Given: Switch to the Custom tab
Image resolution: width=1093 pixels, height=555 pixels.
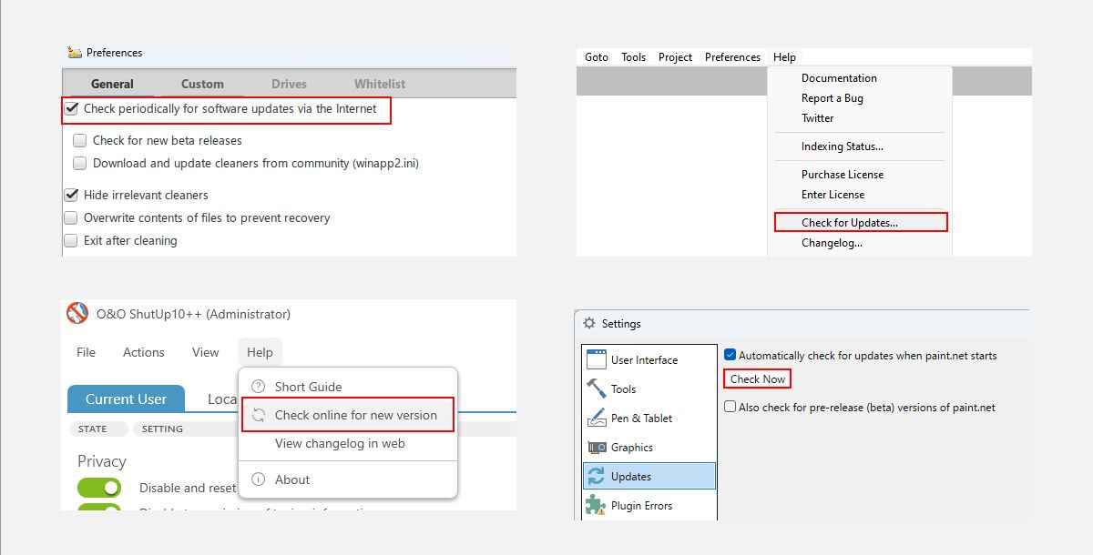Looking at the screenshot, I should (202, 84).
